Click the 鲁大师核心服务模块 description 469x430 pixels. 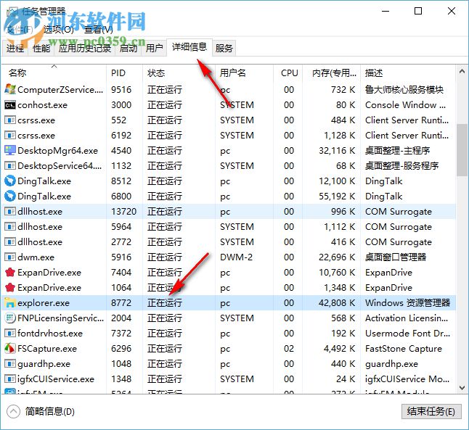(404, 90)
